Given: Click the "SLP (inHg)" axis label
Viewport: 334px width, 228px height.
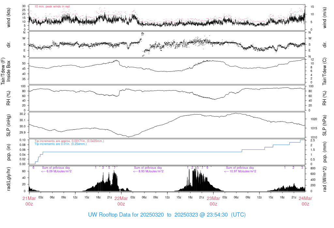Looking at the screenshot, I should click(8, 125).
